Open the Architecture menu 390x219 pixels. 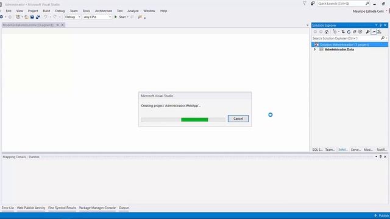point(104,11)
